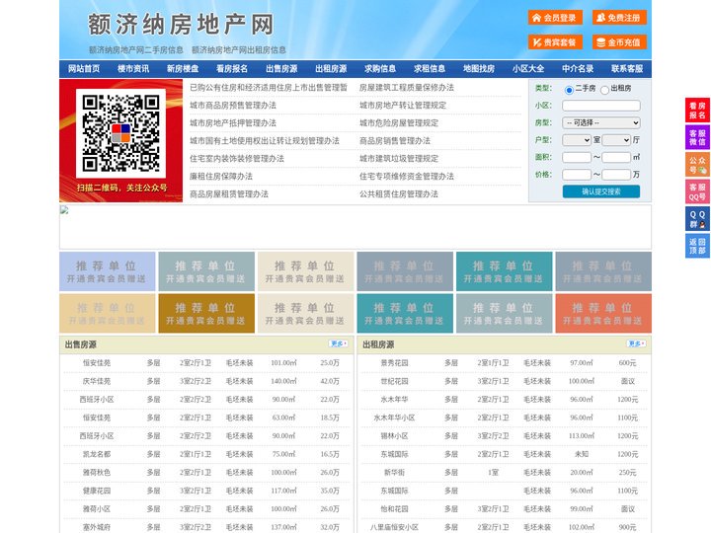This screenshot has width=711, height=533.
Task: Open 商品房销售管理办法 link
Action: [395, 140]
